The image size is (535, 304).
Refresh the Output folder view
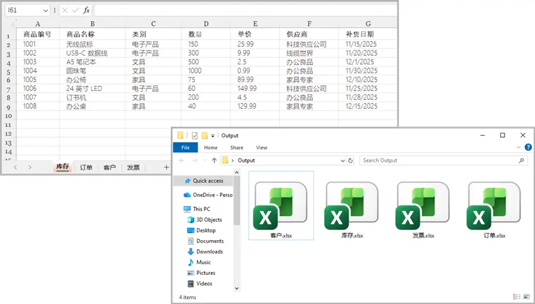pos(350,161)
